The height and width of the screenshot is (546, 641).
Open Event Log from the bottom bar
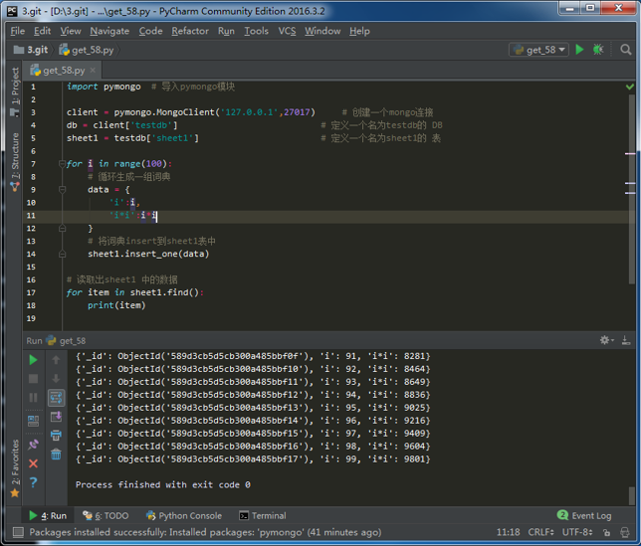pos(584,516)
